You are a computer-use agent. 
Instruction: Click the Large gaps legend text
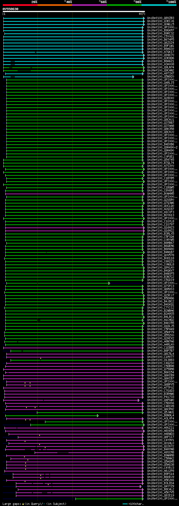[x=34, y=504]
